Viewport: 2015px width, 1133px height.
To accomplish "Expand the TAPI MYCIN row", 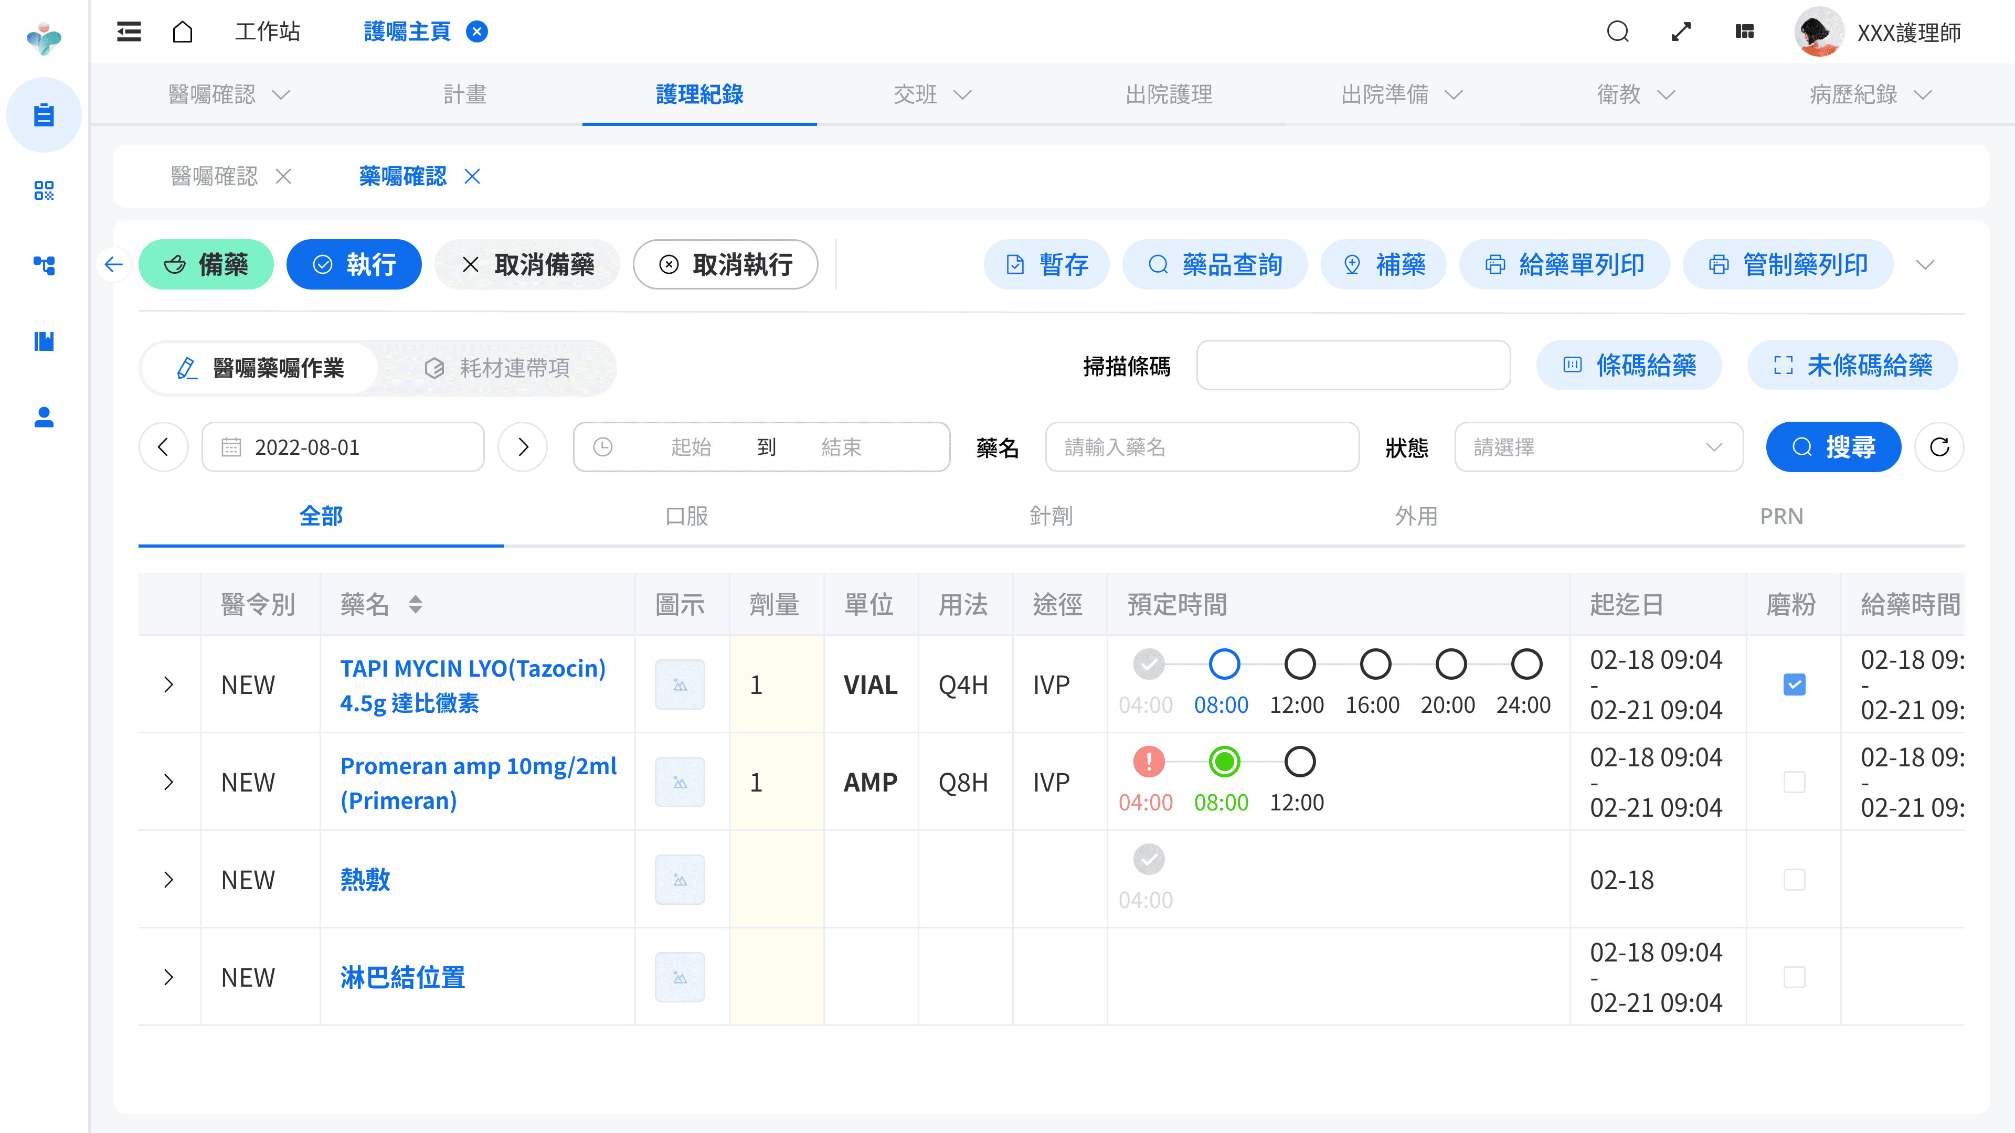I will click(x=168, y=684).
